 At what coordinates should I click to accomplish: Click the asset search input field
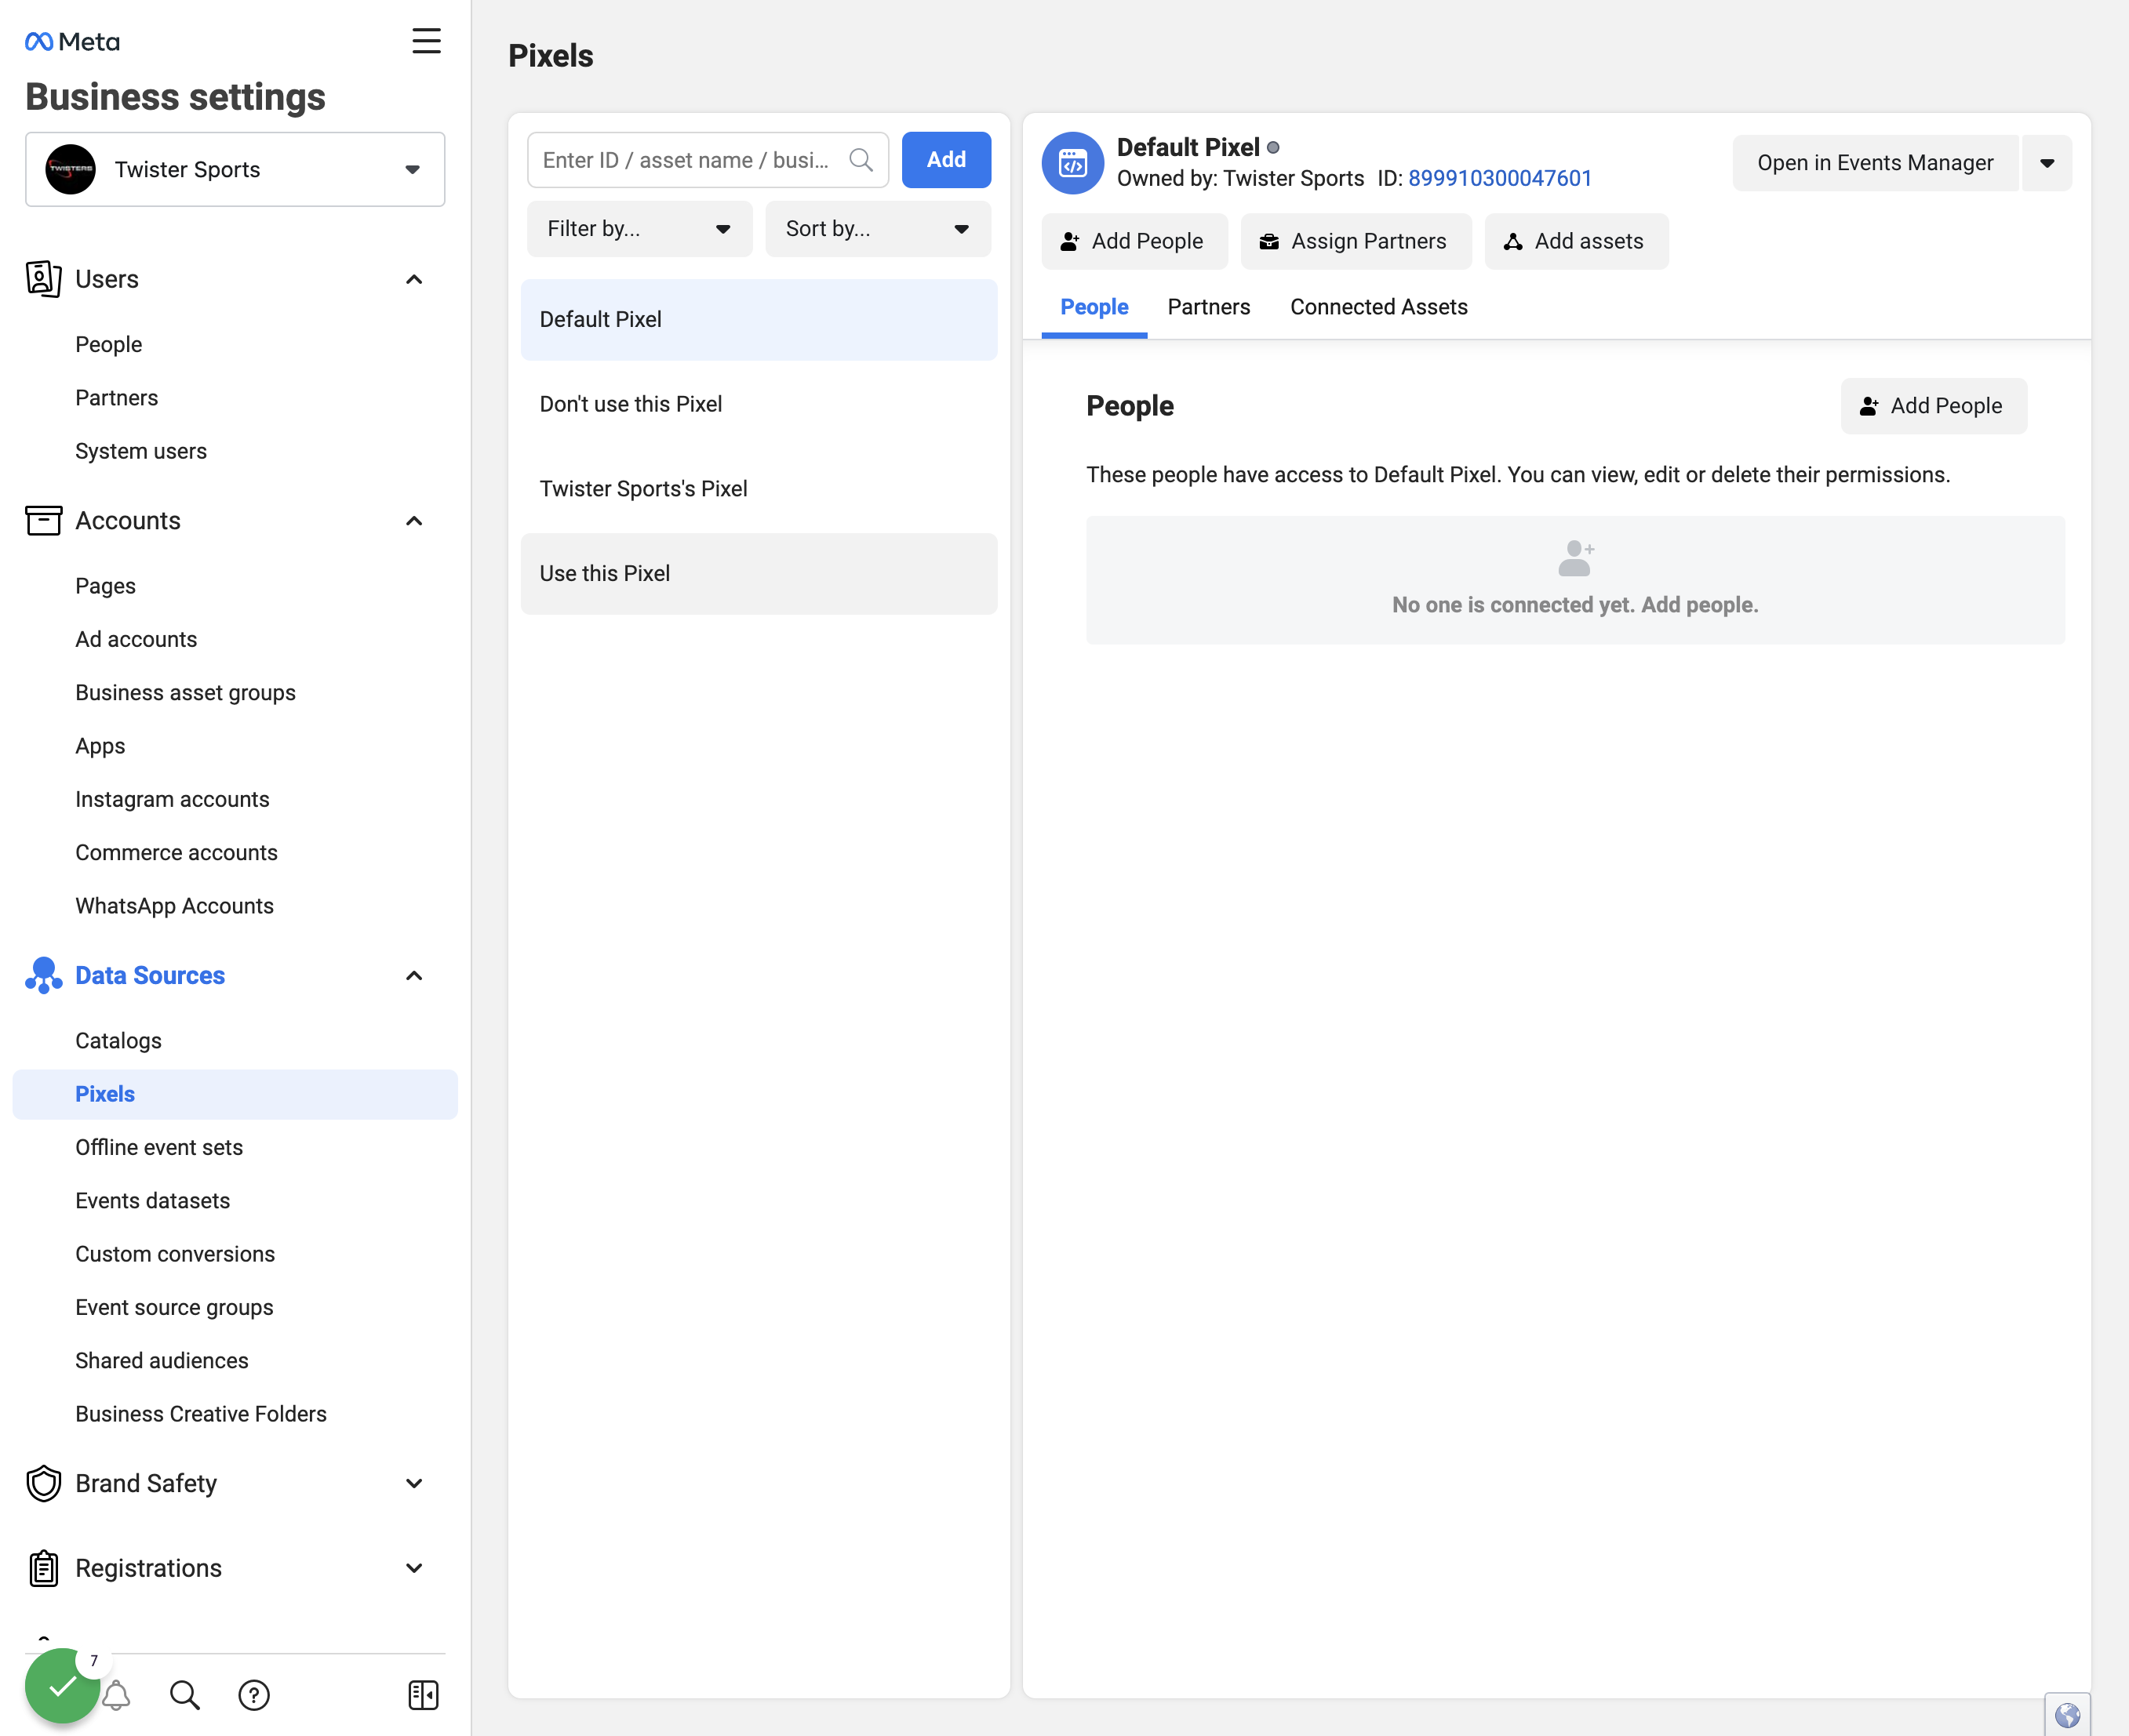pyautogui.click(x=708, y=160)
